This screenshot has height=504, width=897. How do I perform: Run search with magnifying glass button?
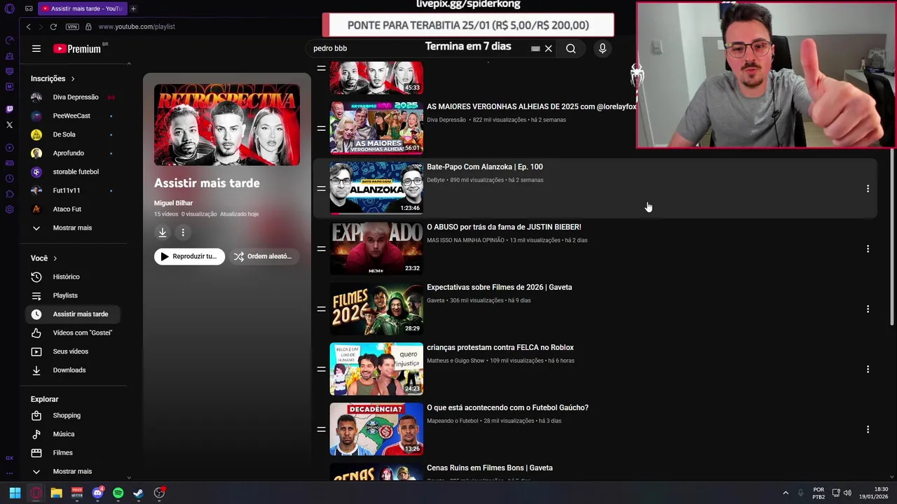point(570,48)
